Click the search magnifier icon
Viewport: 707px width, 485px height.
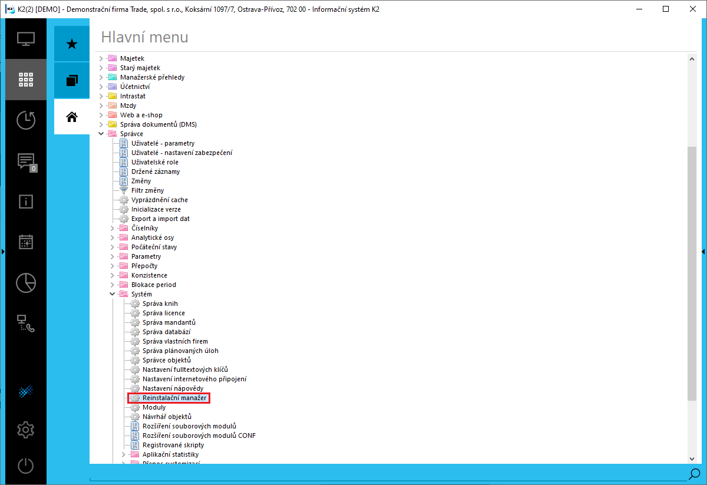pos(694,473)
